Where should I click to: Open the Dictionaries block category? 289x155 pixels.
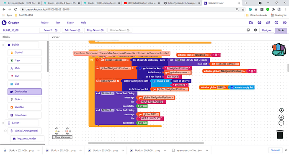pos(25,92)
